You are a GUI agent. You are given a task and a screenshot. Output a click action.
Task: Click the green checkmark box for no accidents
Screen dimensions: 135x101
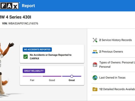pyautogui.click(x=25, y=57)
